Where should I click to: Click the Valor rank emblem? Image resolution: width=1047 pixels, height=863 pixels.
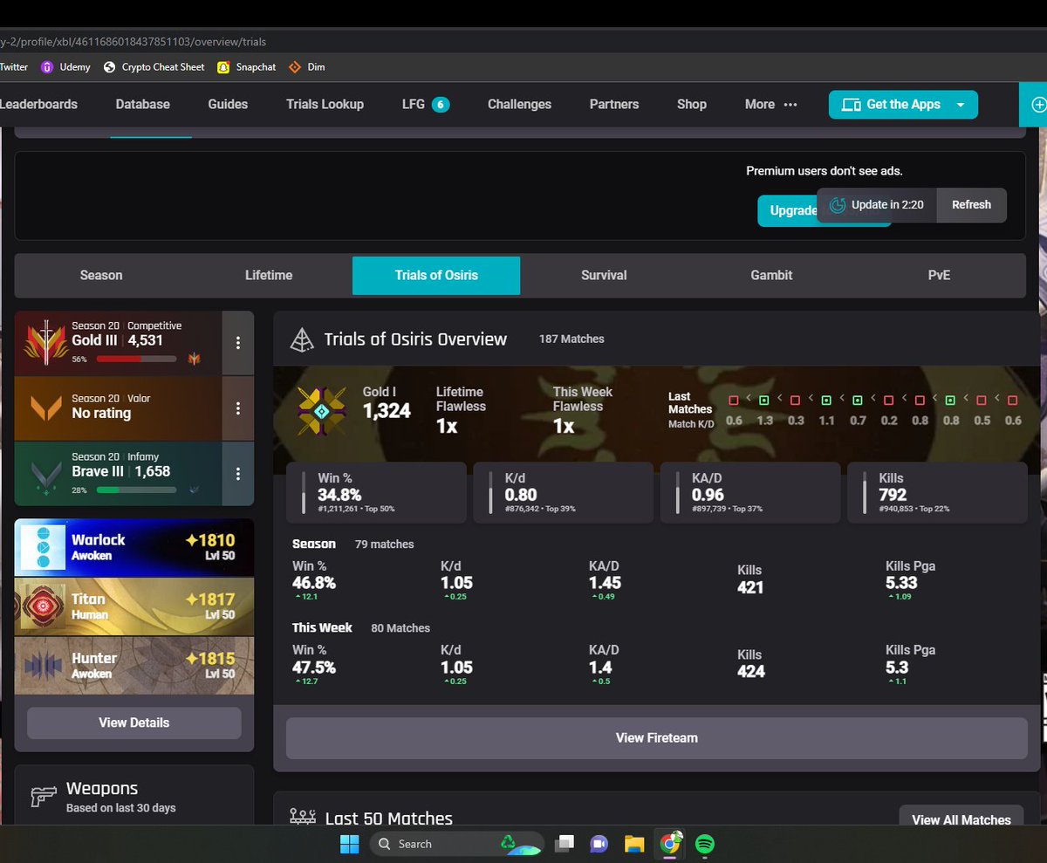tap(44, 407)
